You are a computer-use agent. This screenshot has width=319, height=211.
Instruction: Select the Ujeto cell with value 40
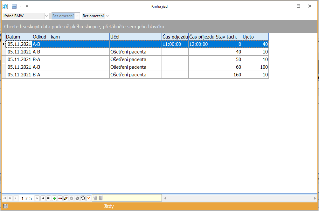(255, 44)
